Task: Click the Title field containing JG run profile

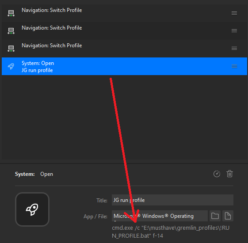Action: 172,200
